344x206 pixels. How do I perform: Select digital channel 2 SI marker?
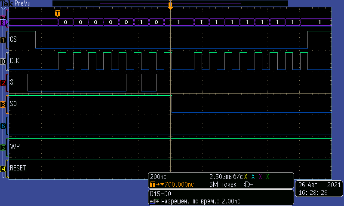[3, 83]
